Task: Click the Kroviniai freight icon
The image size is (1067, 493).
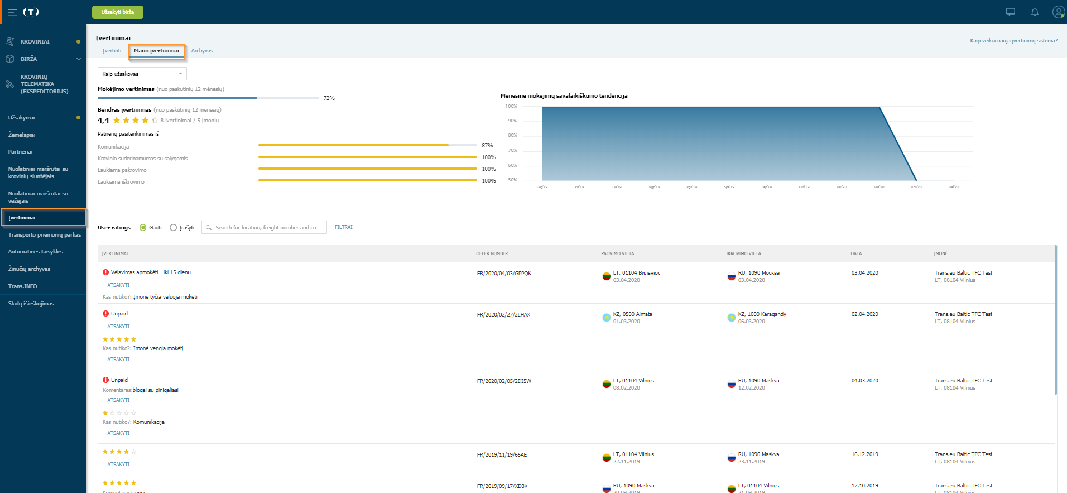Action: 9,41
